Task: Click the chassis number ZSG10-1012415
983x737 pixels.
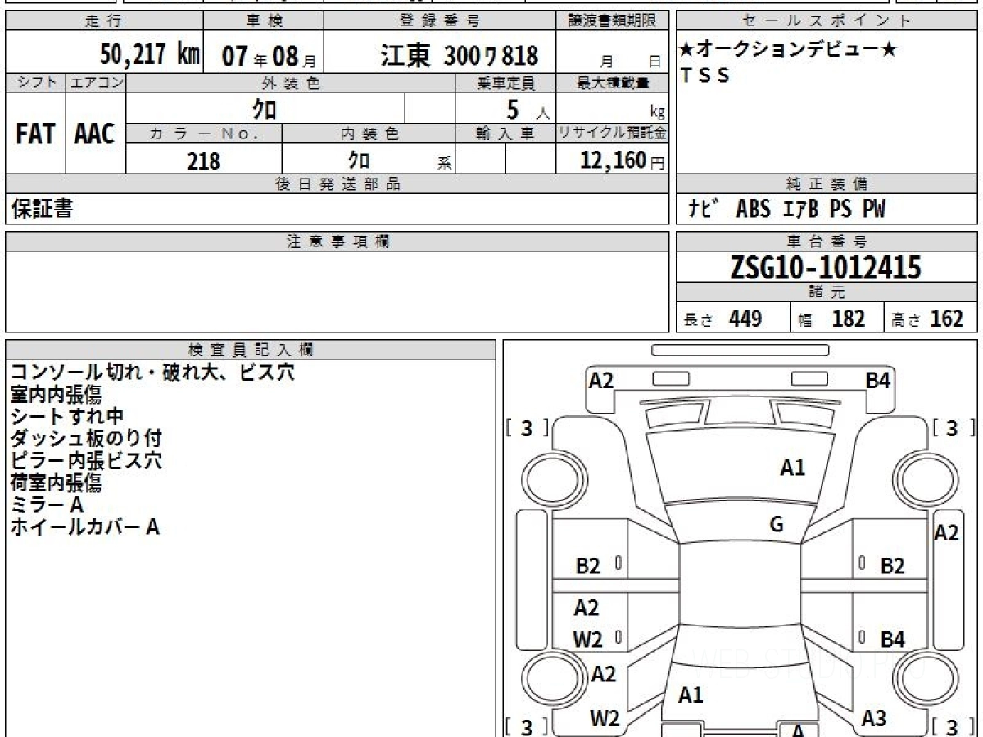Action: [827, 268]
